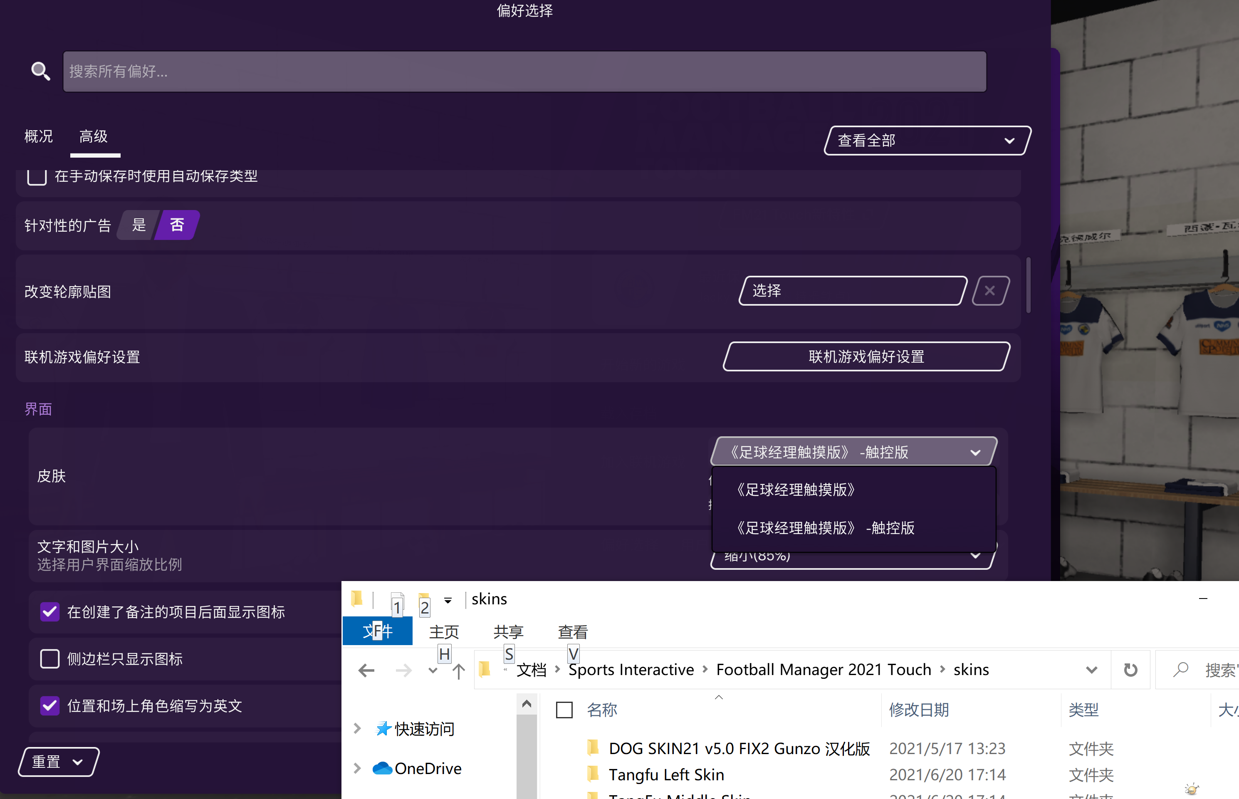The image size is (1239, 799).
Task: Sort by 类型 column header
Action: pyautogui.click(x=1083, y=709)
